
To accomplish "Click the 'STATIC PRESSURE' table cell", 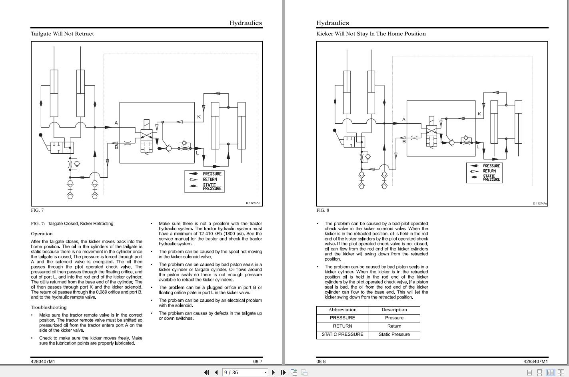I will [x=343, y=335].
